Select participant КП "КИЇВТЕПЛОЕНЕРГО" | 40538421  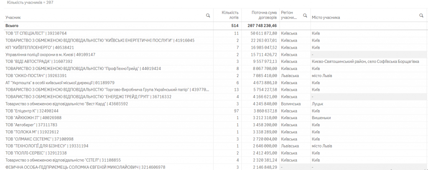[40, 47]
